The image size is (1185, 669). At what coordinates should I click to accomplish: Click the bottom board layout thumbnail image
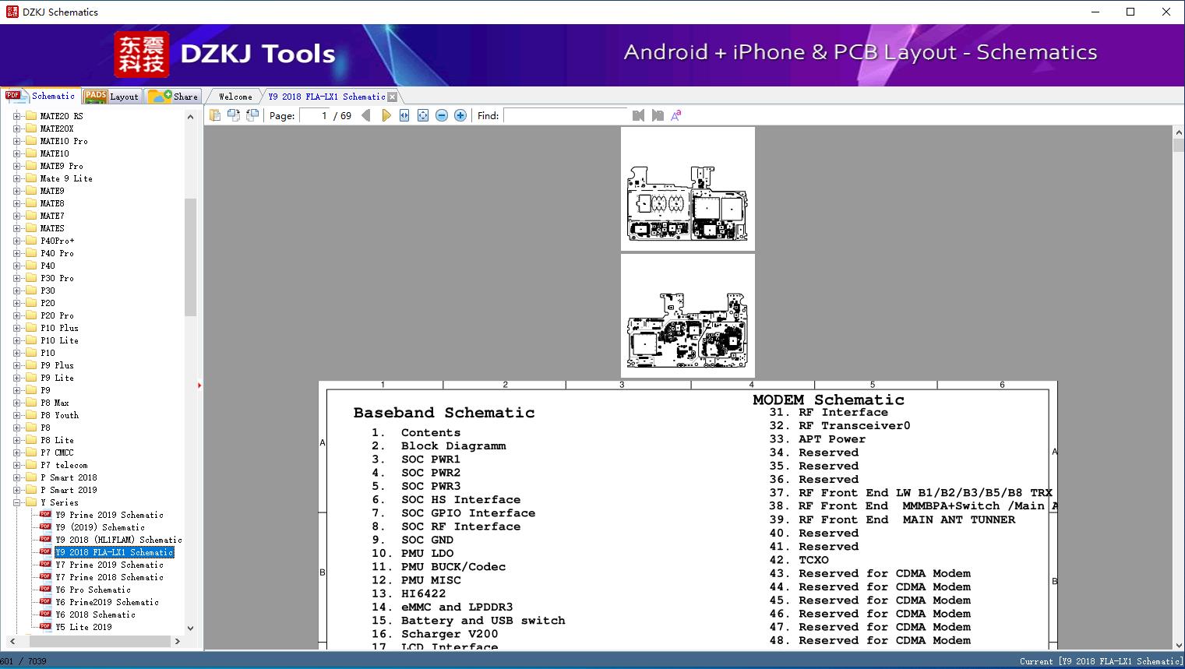click(688, 316)
